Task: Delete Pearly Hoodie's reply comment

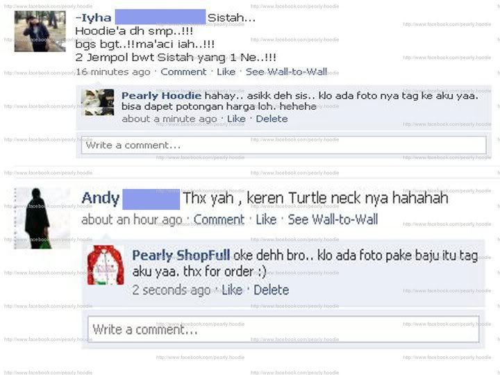Action: coord(272,119)
